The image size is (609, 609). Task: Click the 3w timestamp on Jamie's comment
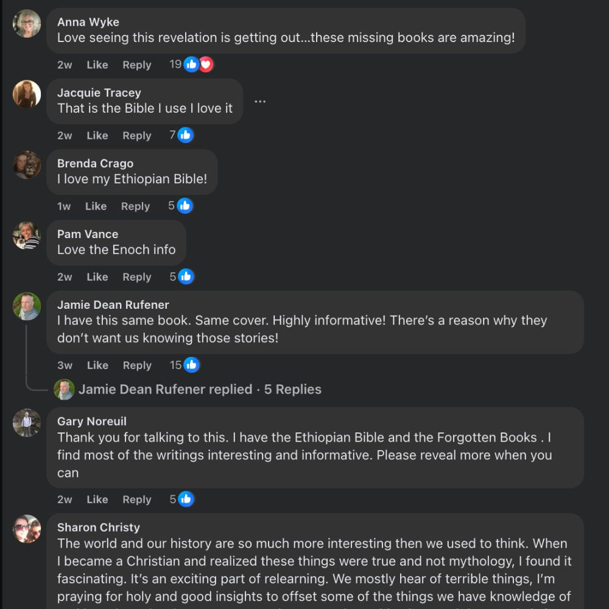point(65,365)
